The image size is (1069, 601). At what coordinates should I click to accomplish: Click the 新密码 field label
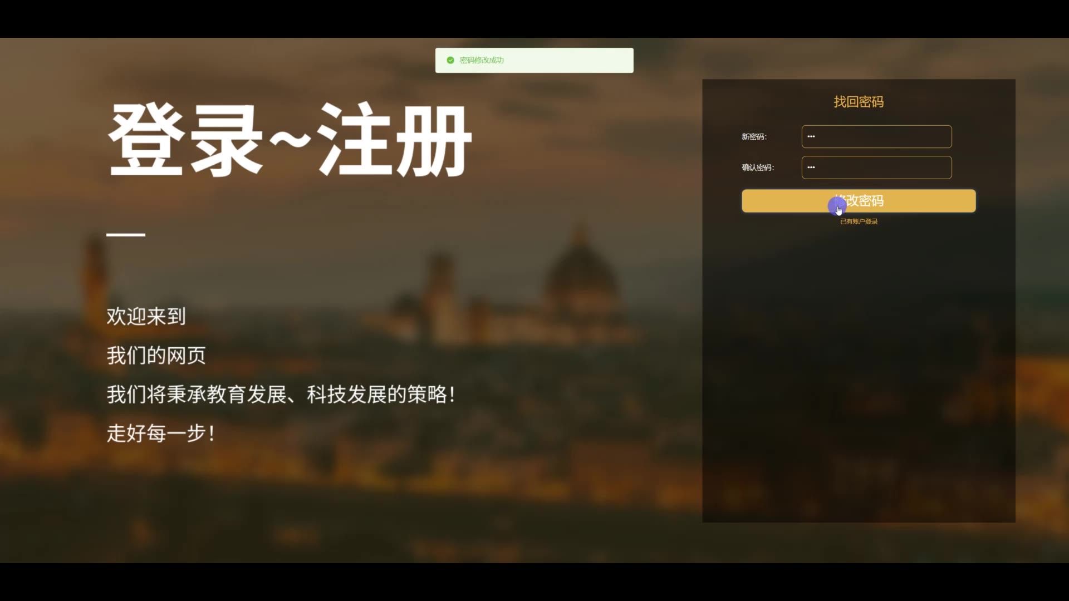[754, 137]
